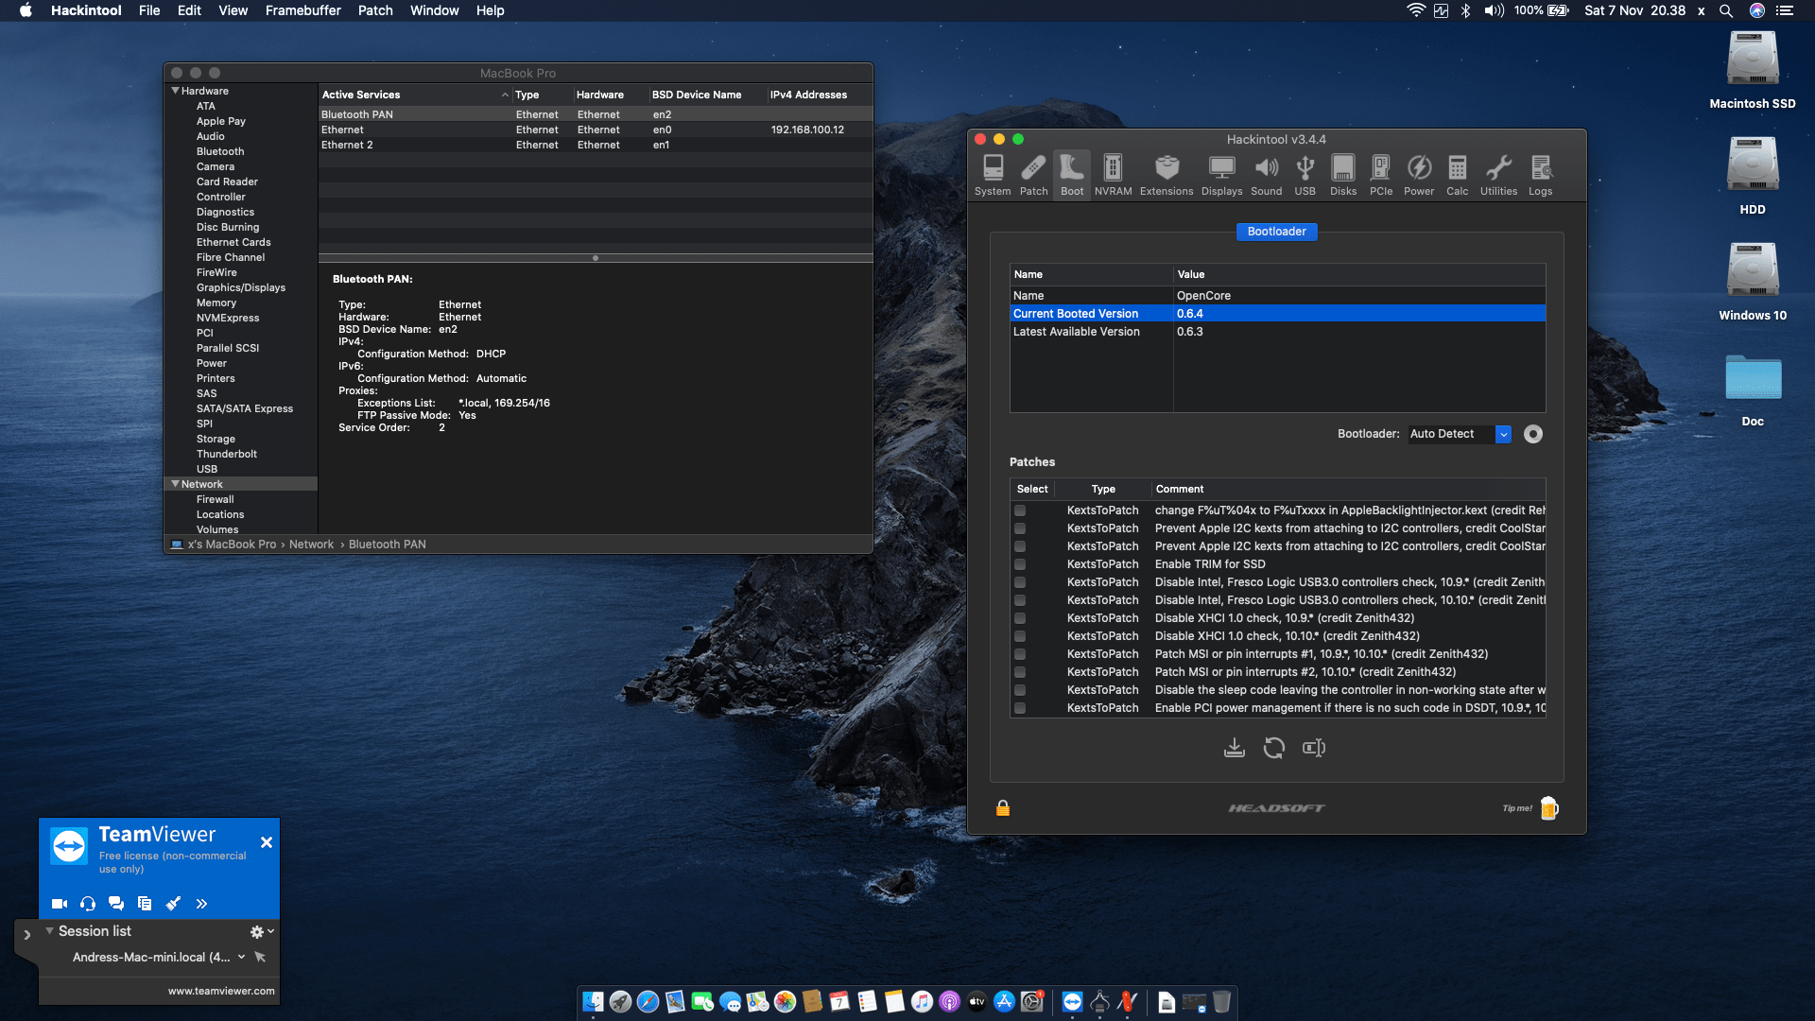Download the selected kext patches

1235,748
